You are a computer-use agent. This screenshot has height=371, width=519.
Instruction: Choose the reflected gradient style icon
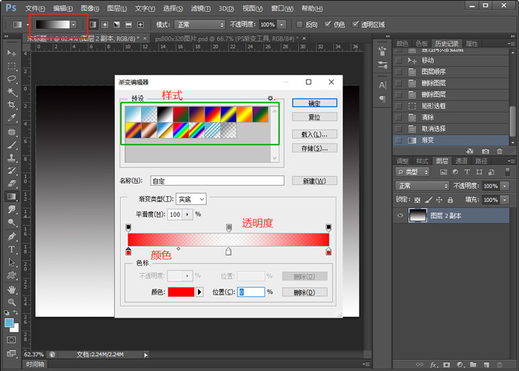point(129,24)
